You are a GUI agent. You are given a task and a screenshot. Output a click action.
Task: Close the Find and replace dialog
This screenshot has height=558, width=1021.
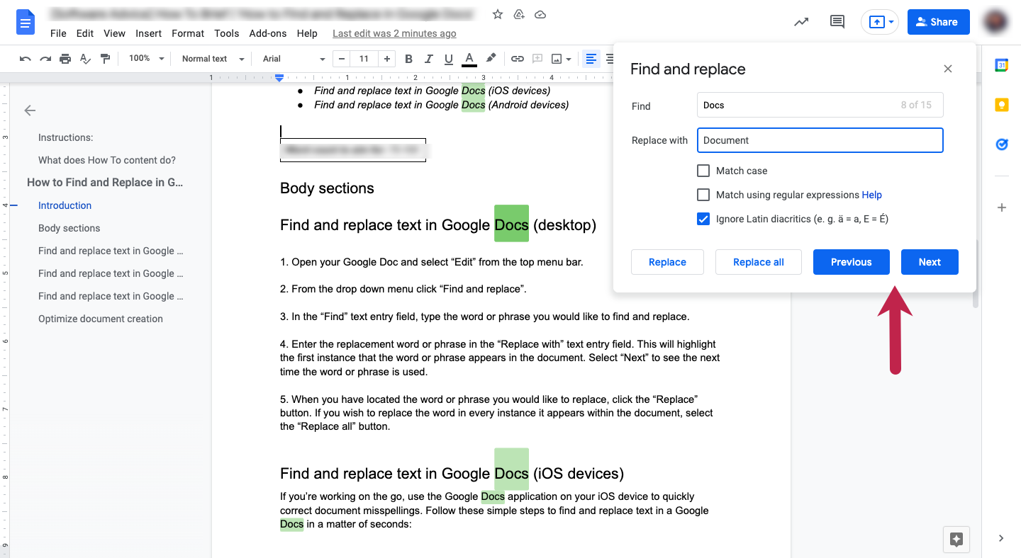point(948,69)
